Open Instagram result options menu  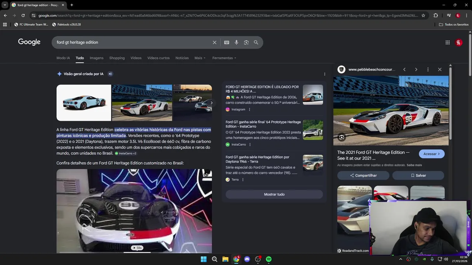tap(249, 109)
